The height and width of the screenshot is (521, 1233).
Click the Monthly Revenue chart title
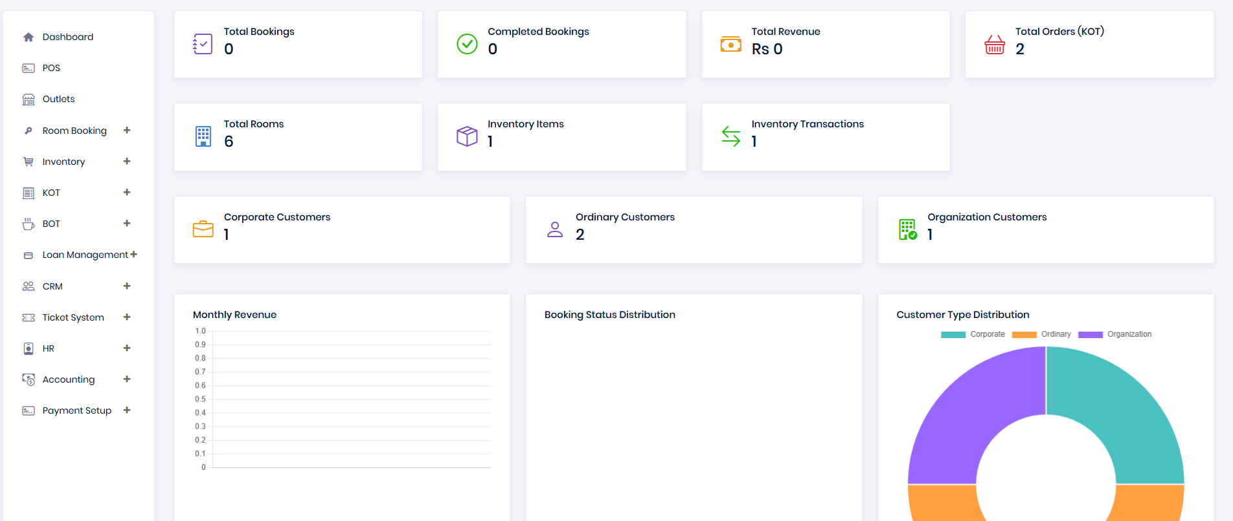234,315
